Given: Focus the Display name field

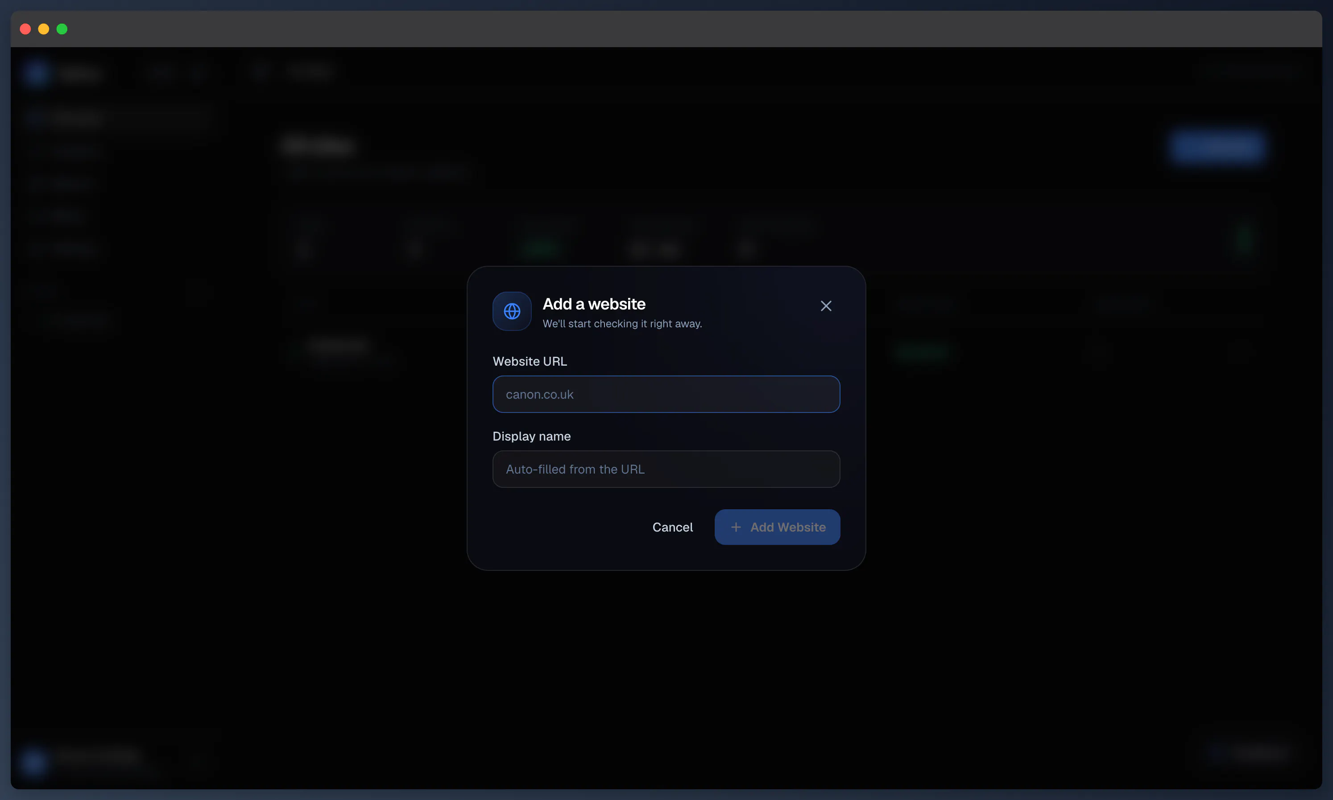Looking at the screenshot, I should click(x=666, y=469).
